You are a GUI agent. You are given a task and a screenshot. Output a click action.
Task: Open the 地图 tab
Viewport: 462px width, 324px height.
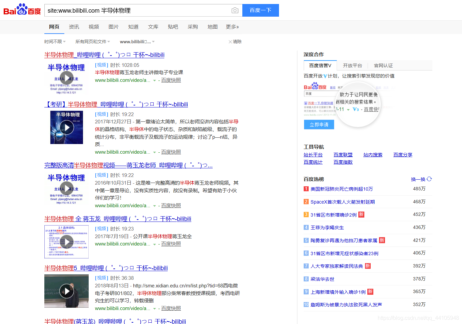point(213,27)
